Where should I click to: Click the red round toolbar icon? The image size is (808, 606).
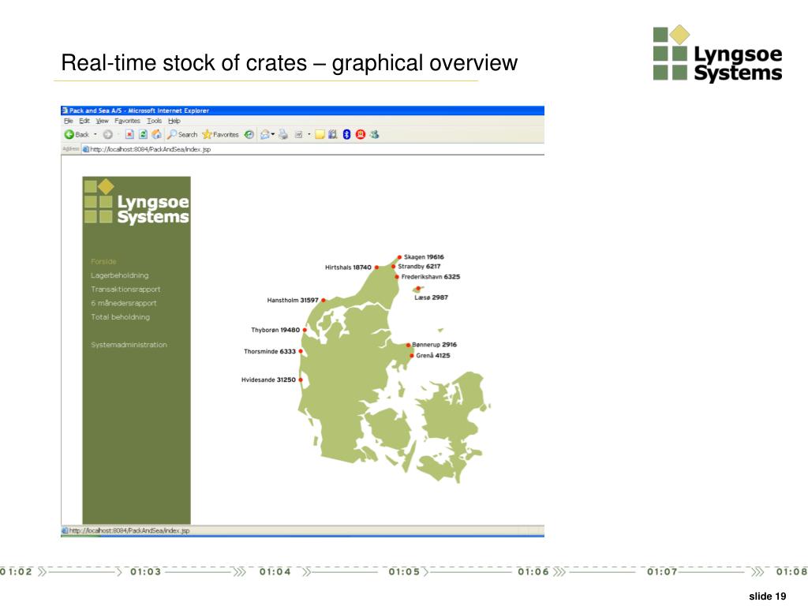[x=361, y=134]
